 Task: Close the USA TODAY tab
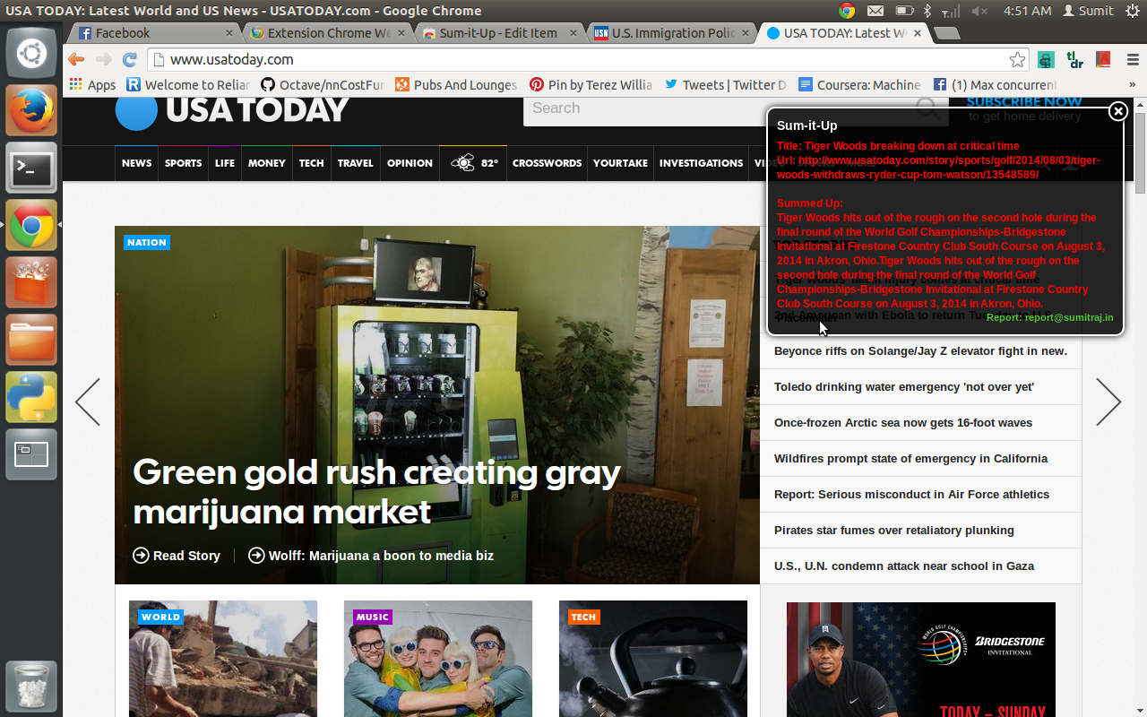(917, 33)
